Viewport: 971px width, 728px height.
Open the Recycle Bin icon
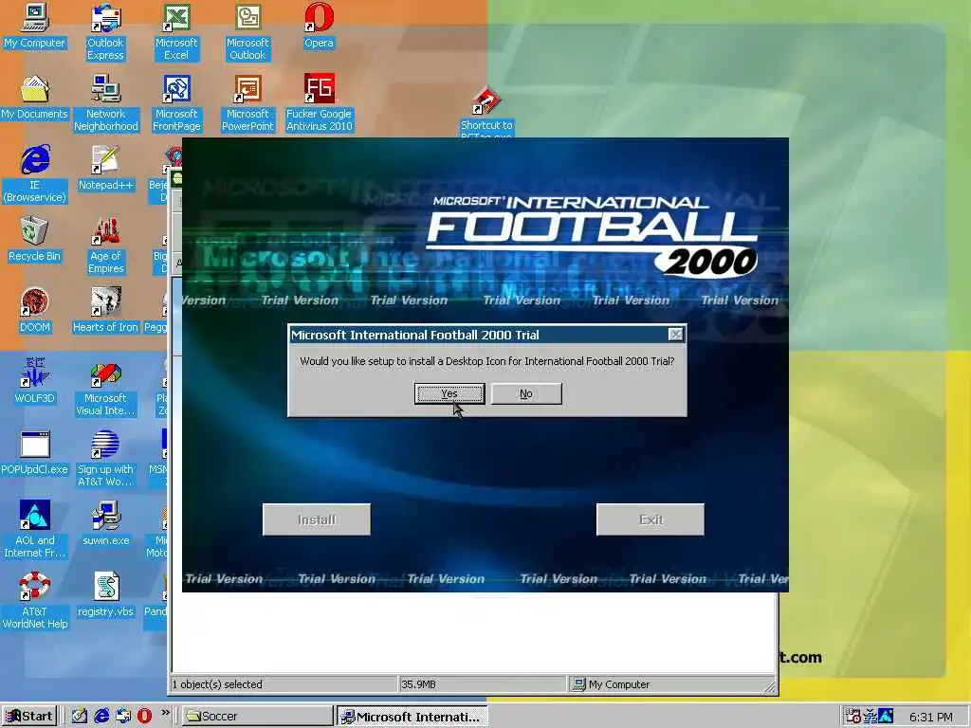click(x=35, y=240)
